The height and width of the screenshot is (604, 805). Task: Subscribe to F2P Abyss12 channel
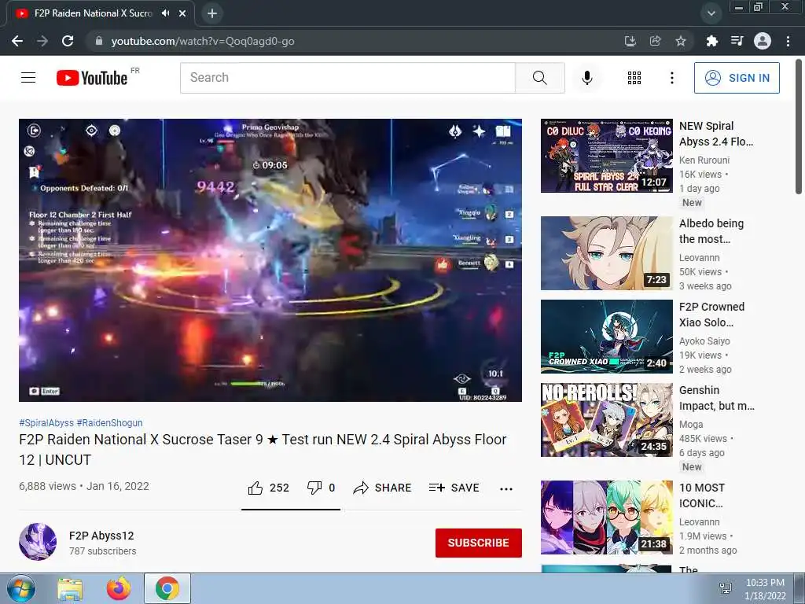[x=479, y=543]
